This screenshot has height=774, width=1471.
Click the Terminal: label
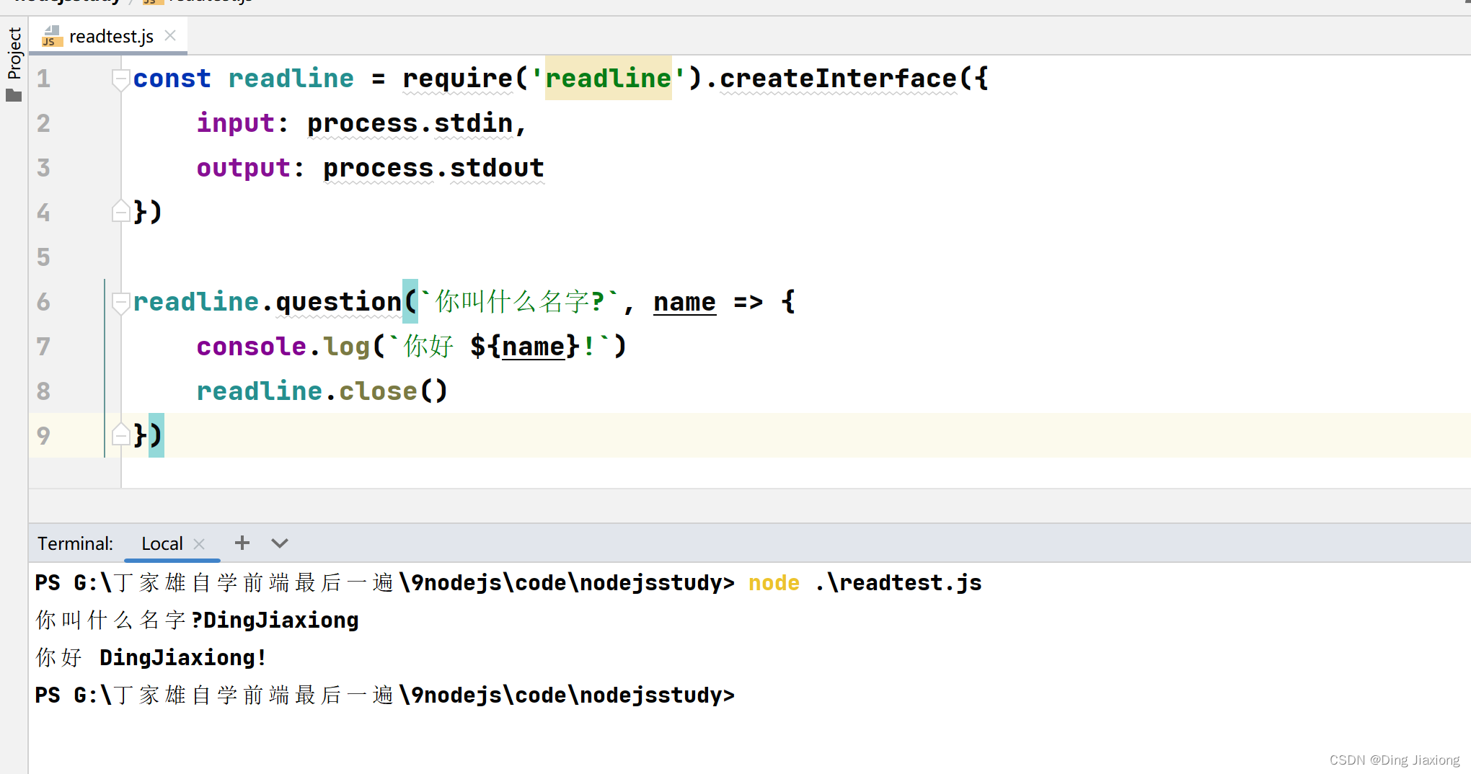coord(75,543)
